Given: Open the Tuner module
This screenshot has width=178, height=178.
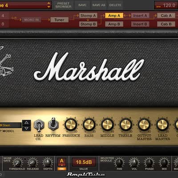Looking at the screenshot, I should click(59, 20).
